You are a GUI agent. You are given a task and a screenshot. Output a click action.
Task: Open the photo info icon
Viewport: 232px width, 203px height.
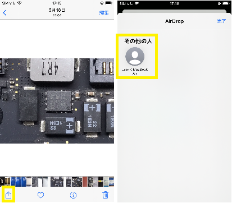click(73, 195)
